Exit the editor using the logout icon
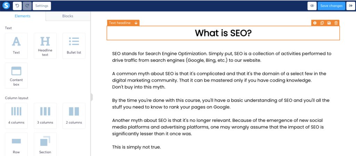This screenshot has width=356, height=156. click(x=350, y=6)
